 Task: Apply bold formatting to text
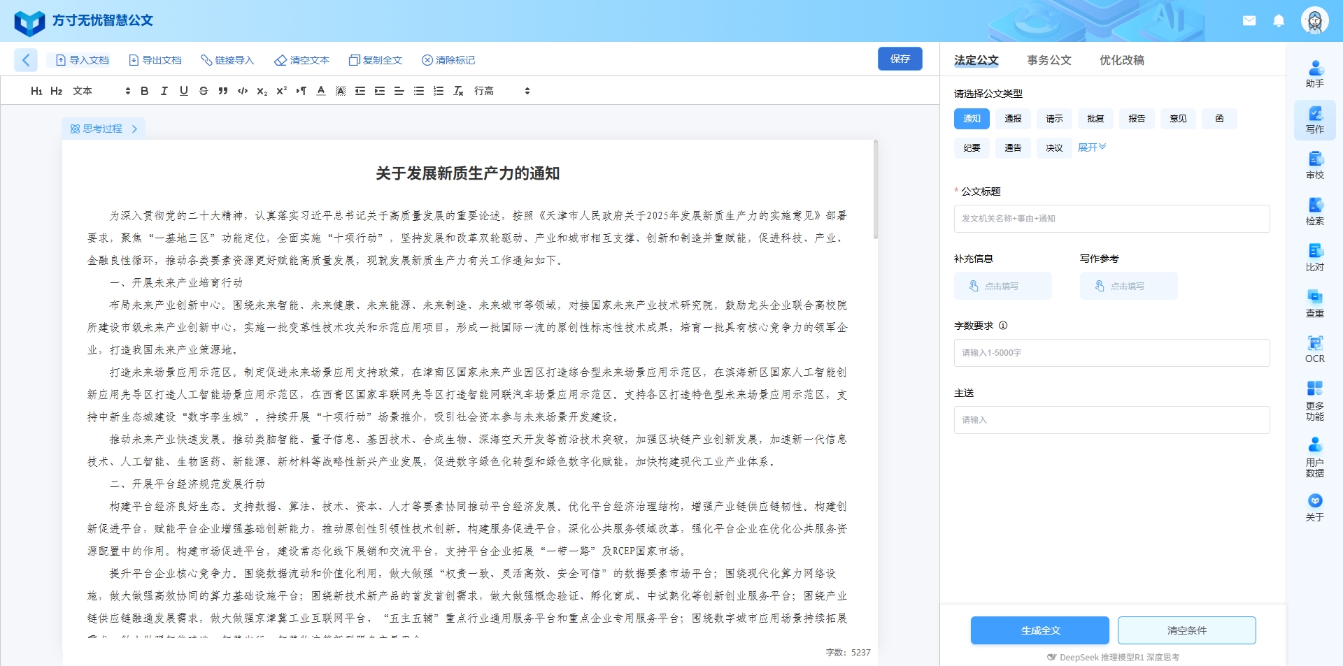144,91
